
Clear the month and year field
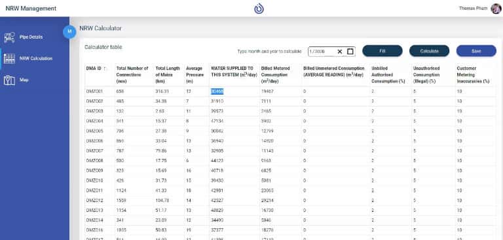coord(340,52)
